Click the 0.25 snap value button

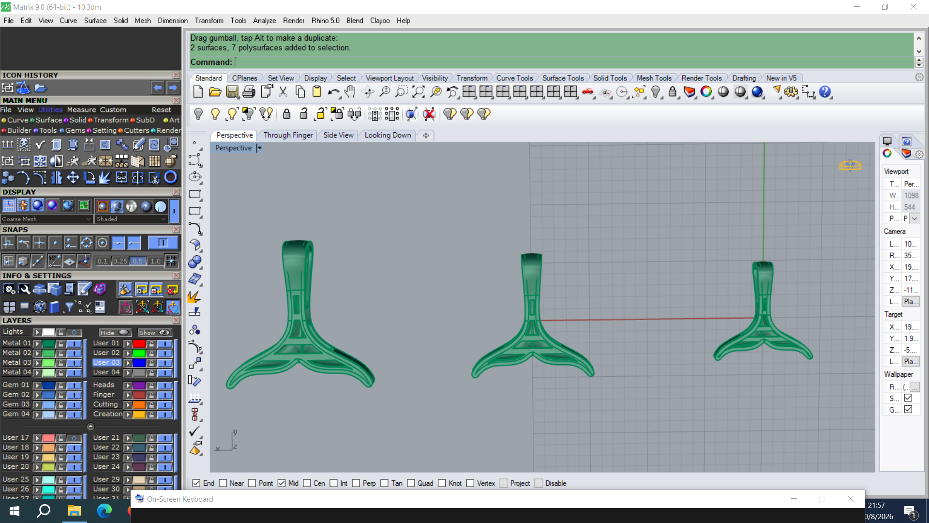(x=120, y=261)
